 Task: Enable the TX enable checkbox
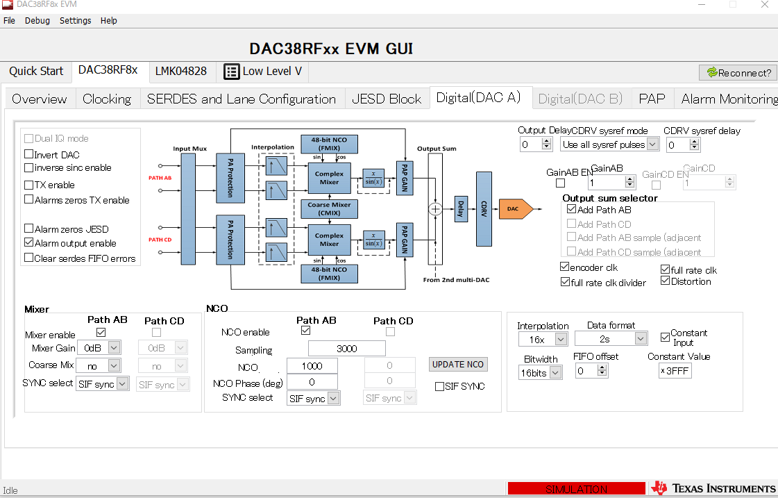pos(28,185)
